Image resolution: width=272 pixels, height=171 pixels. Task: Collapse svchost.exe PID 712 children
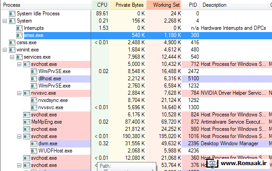click(x=19, y=64)
